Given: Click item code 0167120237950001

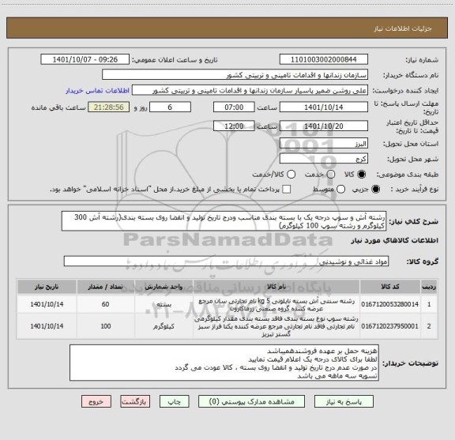Looking at the screenshot, I should click(389, 326).
